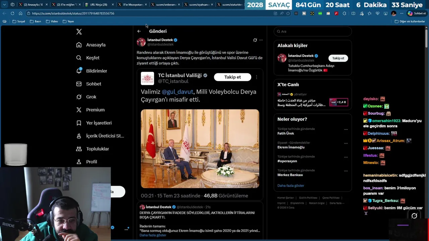The height and width of the screenshot is (241, 429).
Task: Click the Anasayfa house icon
Action: (x=79, y=45)
